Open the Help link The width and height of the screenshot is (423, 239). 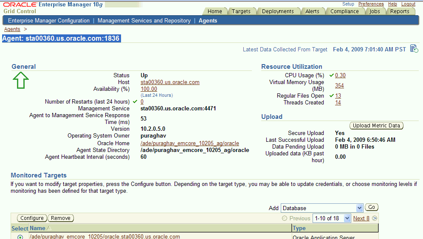coord(392,4)
